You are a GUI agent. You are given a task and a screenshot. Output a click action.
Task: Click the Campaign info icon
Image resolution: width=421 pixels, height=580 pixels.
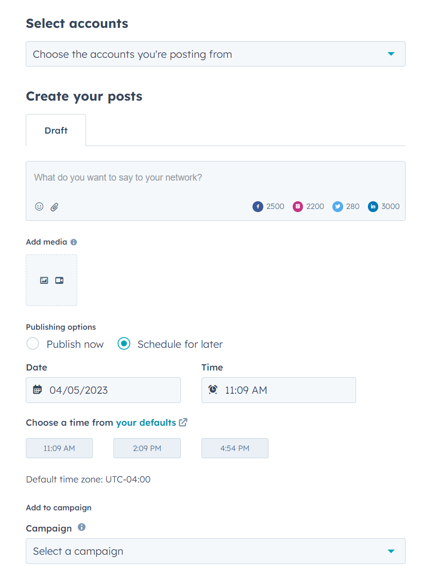pos(81,528)
